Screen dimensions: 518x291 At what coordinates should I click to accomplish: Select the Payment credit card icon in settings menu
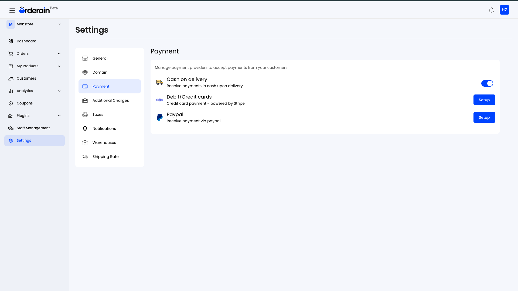(x=85, y=86)
